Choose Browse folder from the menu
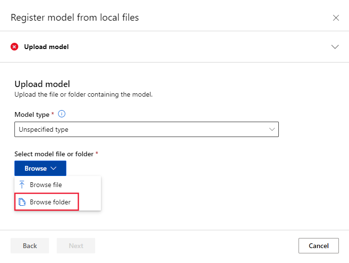Screen dimensions: 349x263 (x=50, y=202)
